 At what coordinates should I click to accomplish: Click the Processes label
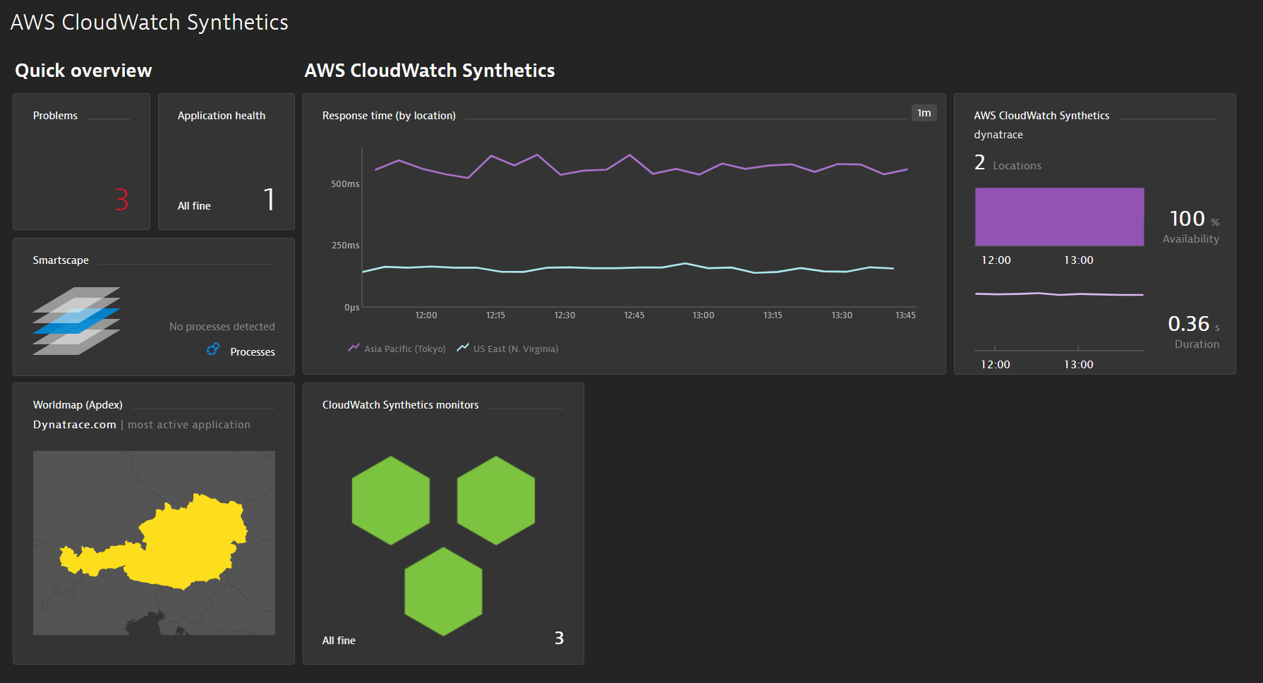point(253,352)
